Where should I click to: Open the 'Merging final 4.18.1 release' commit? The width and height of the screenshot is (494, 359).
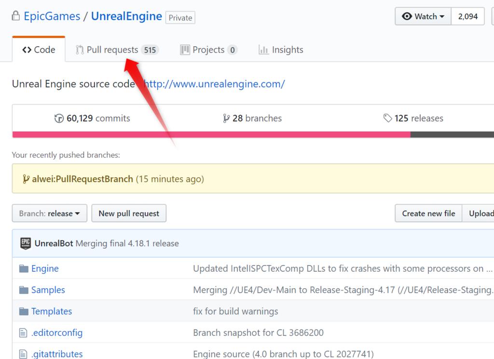point(127,243)
